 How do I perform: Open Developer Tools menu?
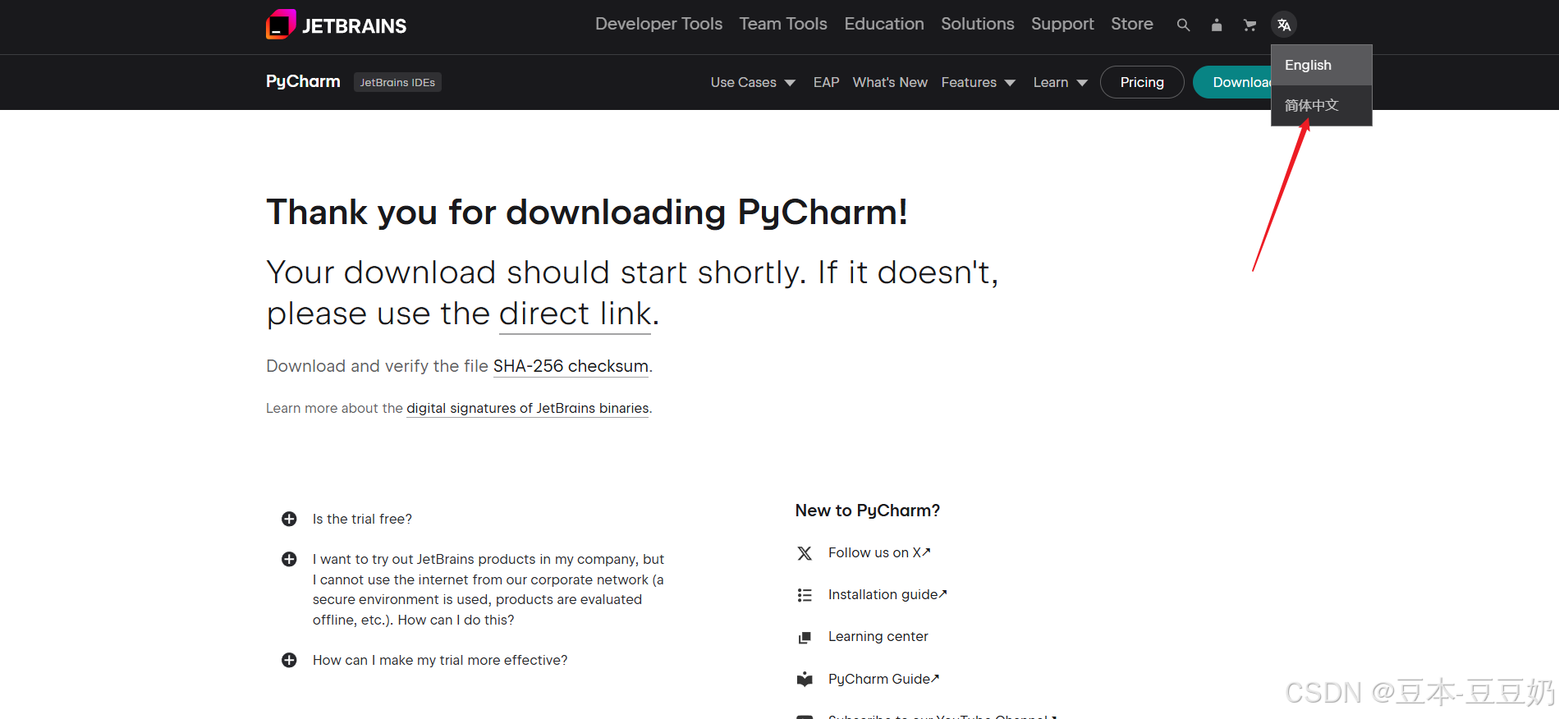tap(658, 24)
